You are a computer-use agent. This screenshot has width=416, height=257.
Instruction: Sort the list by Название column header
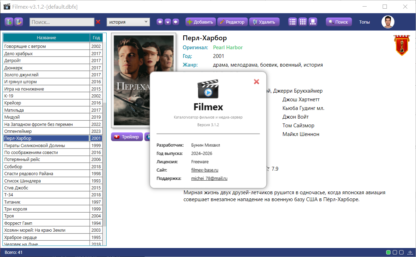tap(47, 37)
